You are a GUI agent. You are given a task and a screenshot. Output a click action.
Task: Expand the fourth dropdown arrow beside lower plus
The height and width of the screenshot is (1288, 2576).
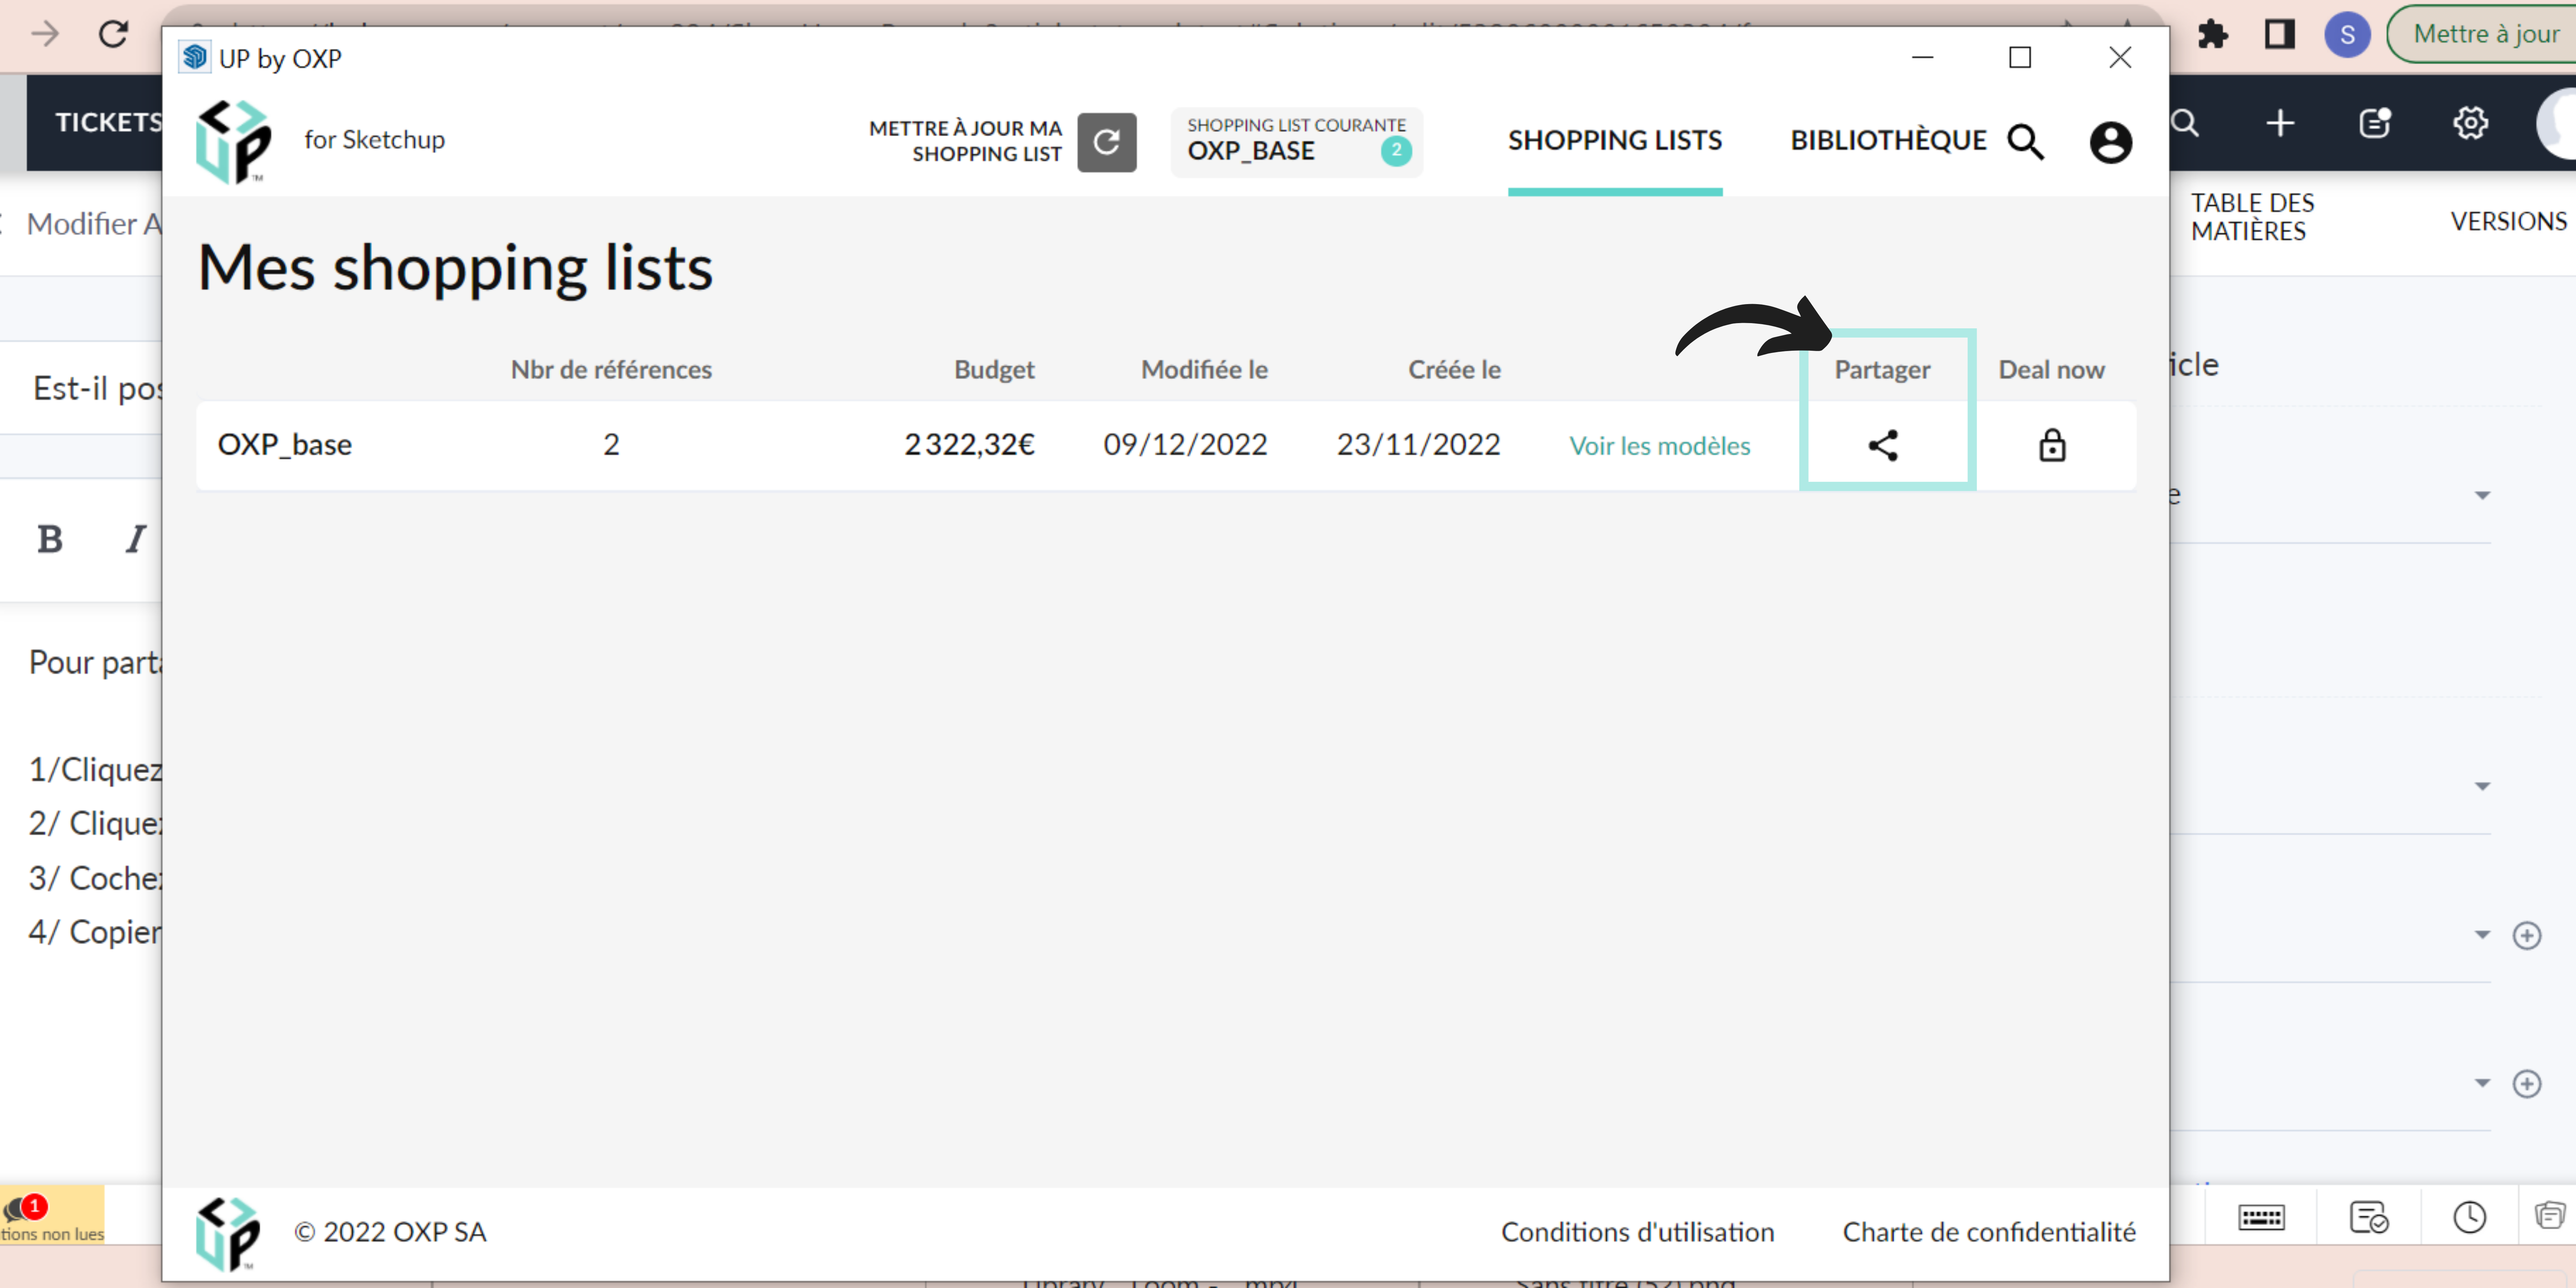(x=2482, y=1083)
